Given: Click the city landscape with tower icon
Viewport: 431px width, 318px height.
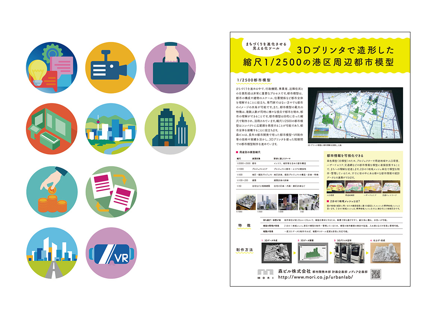Looking at the screenshot, I should click(x=111, y=129).
